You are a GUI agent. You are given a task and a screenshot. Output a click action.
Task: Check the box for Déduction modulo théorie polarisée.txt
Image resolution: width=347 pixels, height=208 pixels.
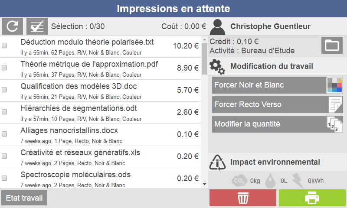point(4,45)
